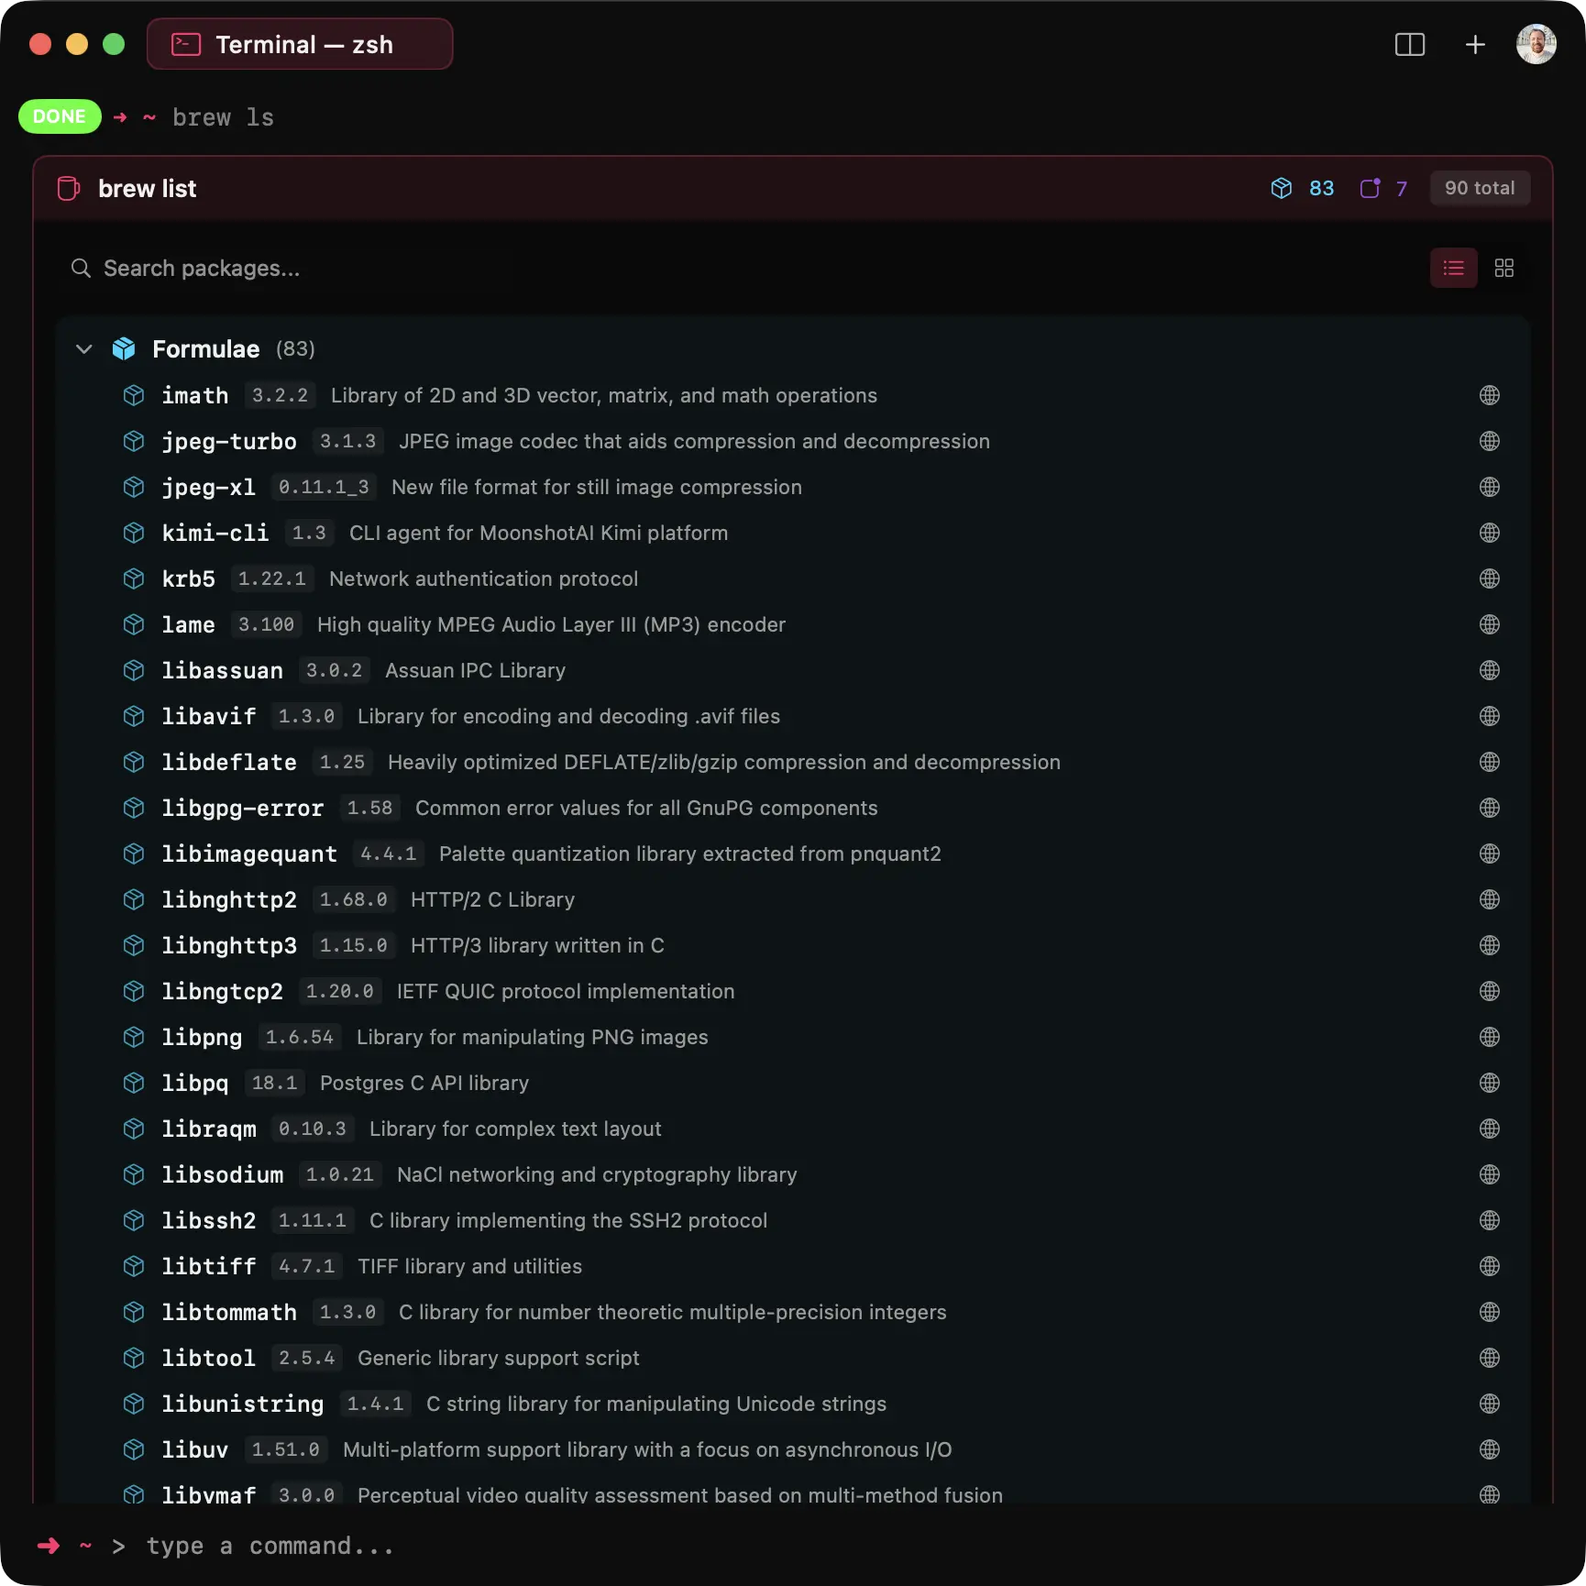Click the 90 total badge
The width and height of the screenshot is (1586, 1586).
coord(1479,188)
